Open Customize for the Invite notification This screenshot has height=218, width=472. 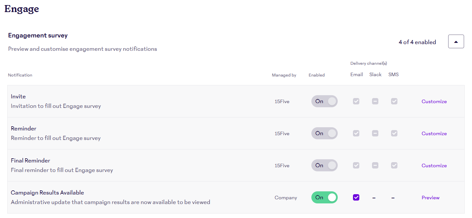point(434,102)
